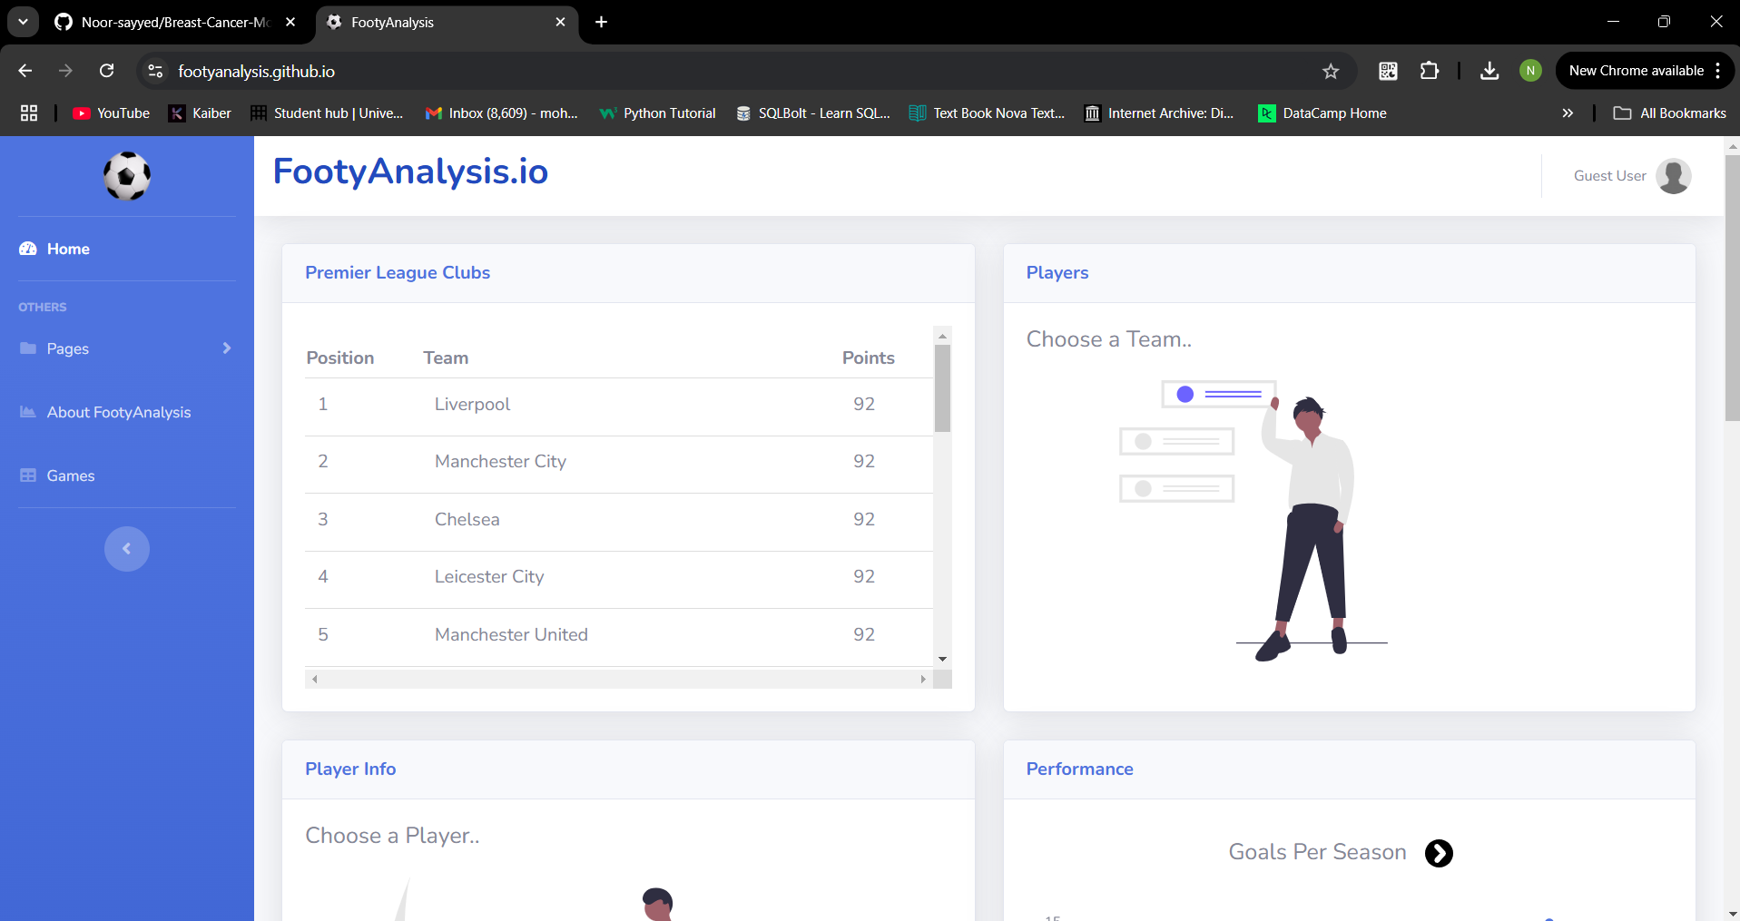Open the tab search dropdown arrow
The width and height of the screenshot is (1740, 921).
[x=23, y=22]
